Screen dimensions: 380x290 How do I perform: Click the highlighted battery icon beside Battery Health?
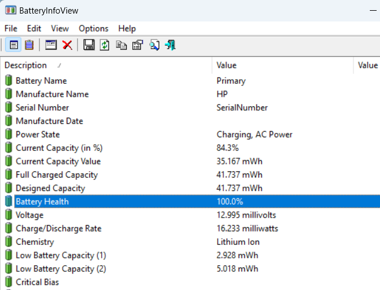[x=8, y=201]
